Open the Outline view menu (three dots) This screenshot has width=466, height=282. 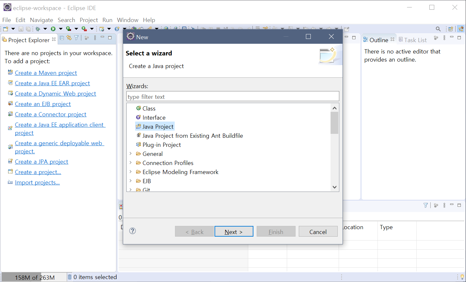point(444,38)
